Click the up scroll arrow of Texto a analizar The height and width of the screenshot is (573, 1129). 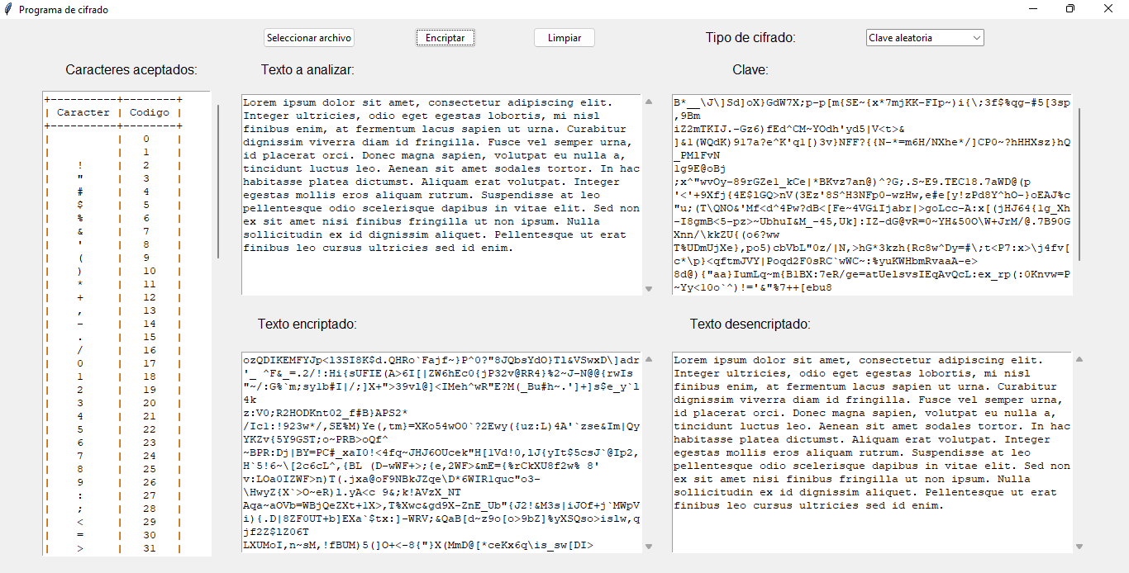pyautogui.click(x=649, y=102)
